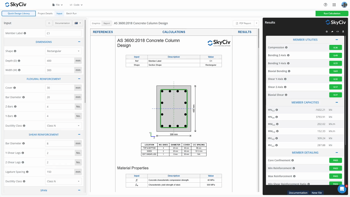Screen dimensions: 350x197
Task: Switch to the Batch Run tab
Action: pos(71,13)
